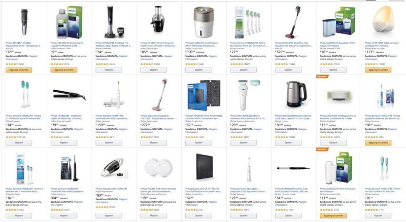Viewport: 406px width, 222px height.
Task: Click Dettagli under the HX6064 toothbrush heads
Action: coord(249,59)
